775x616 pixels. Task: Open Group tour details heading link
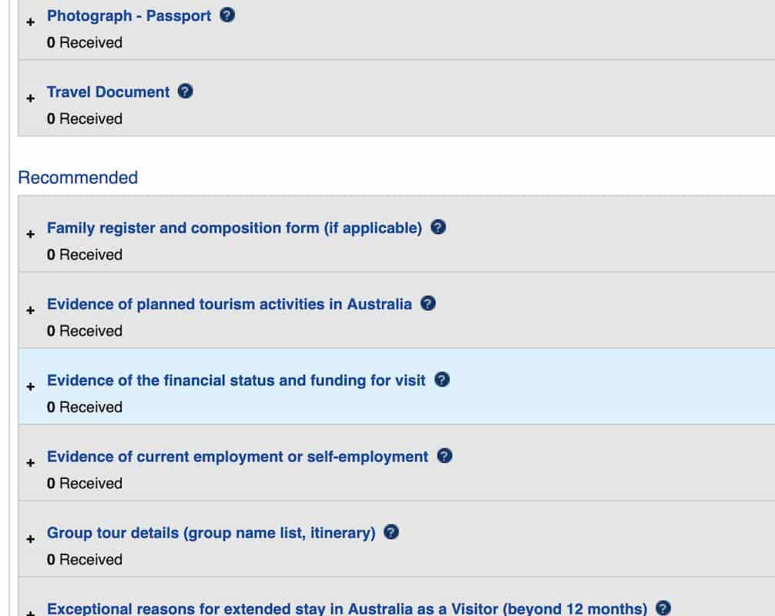click(x=211, y=533)
